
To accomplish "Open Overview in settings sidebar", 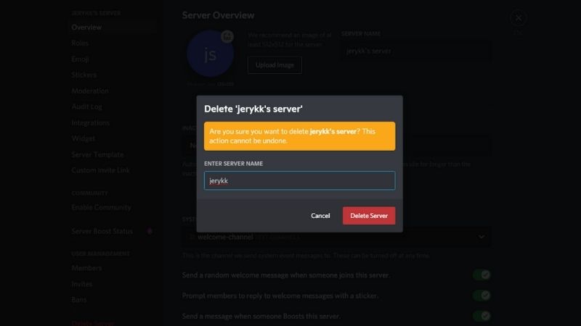I will coord(86,27).
